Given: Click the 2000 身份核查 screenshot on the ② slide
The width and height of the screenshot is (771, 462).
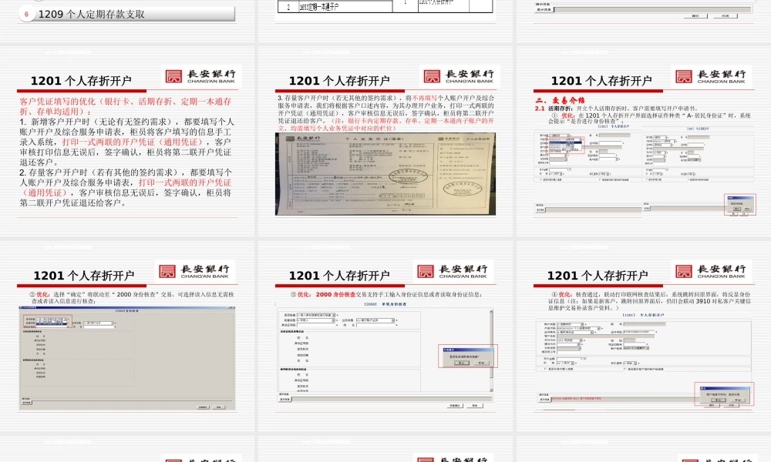Looking at the screenshot, I should click(x=127, y=358).
